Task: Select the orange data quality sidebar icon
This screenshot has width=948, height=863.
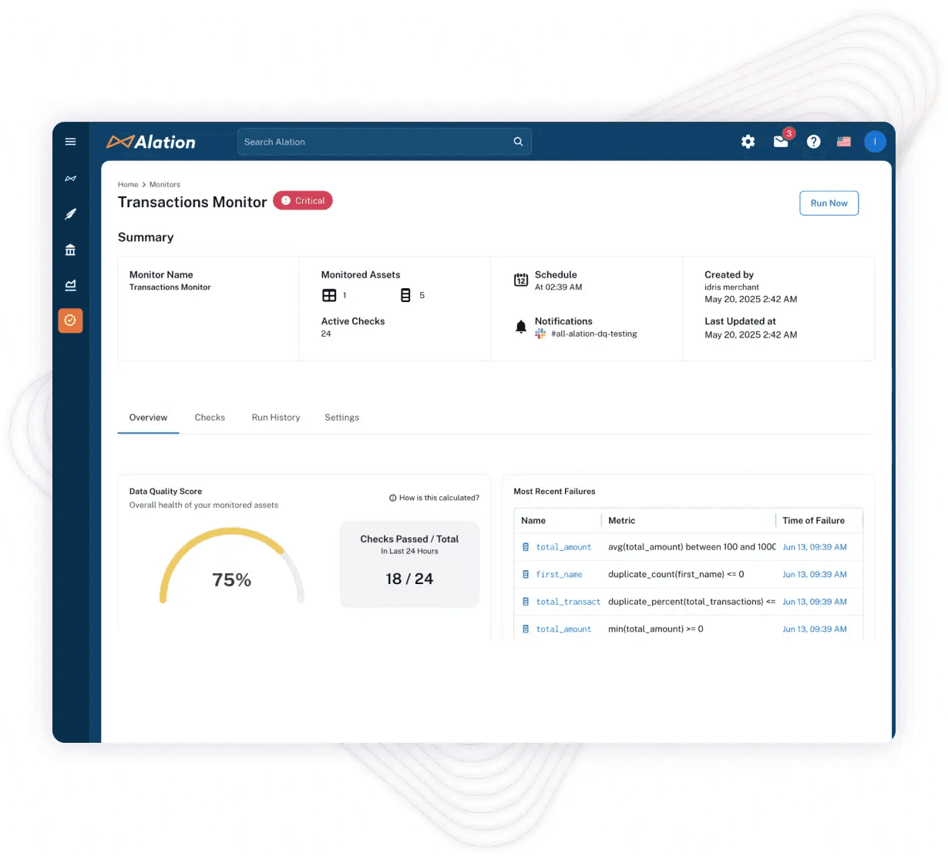Action: point(70,321)
